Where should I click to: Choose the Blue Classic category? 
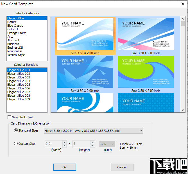point(27,26)
